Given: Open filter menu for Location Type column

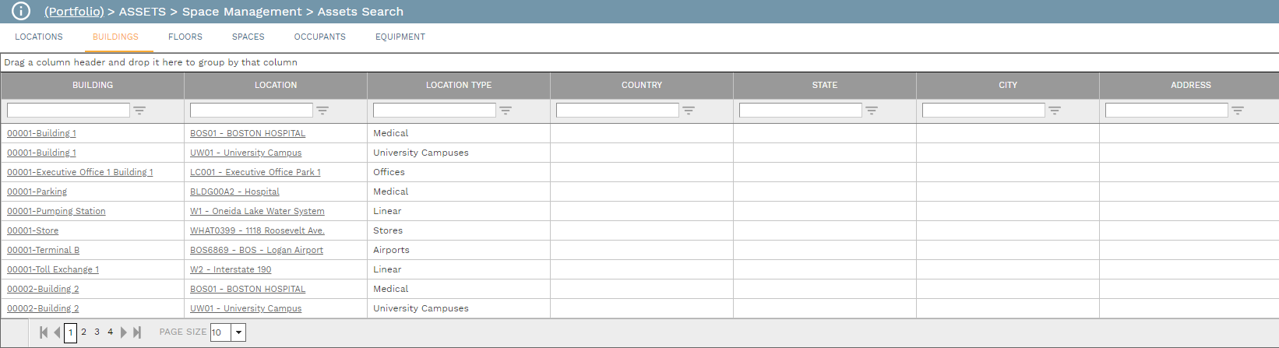Looking at the screenshot, I should (506, 111).
